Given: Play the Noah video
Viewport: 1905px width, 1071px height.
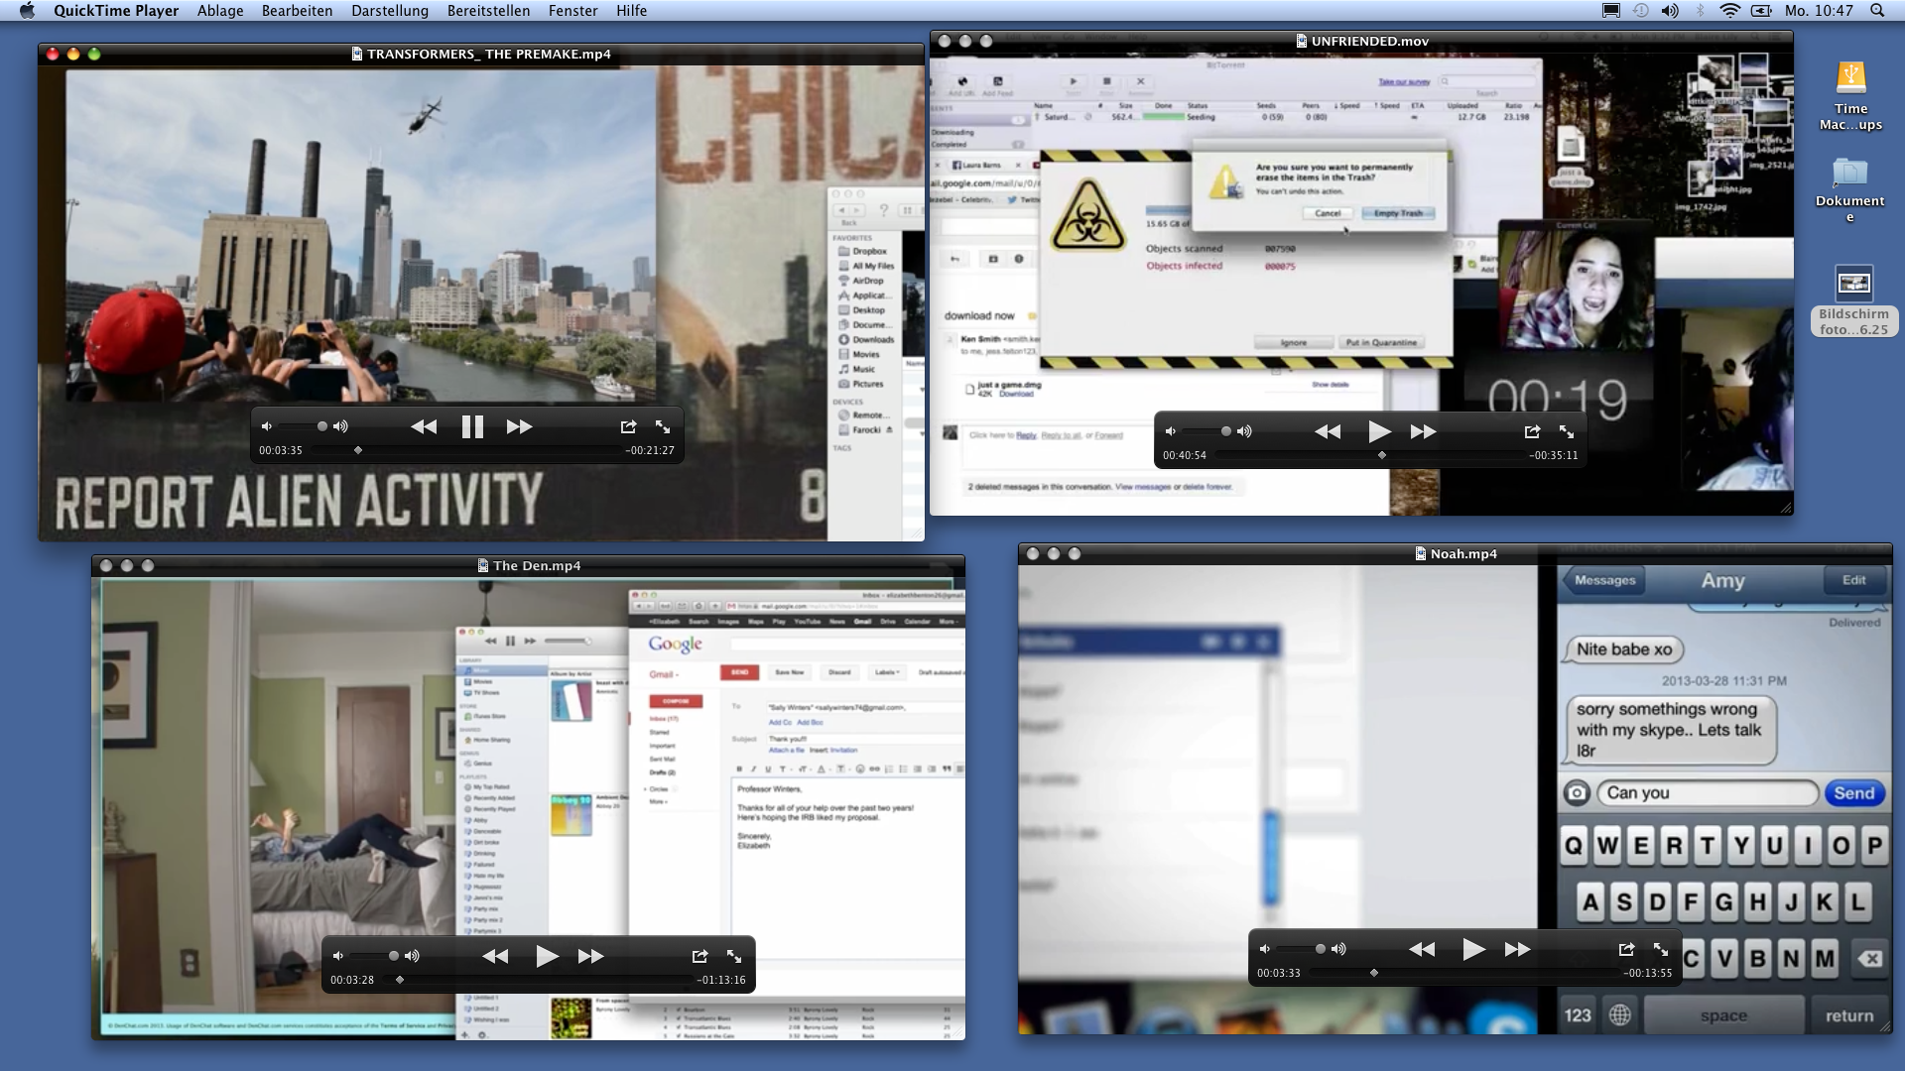Looking at the screenshot, I should 1472,949.
